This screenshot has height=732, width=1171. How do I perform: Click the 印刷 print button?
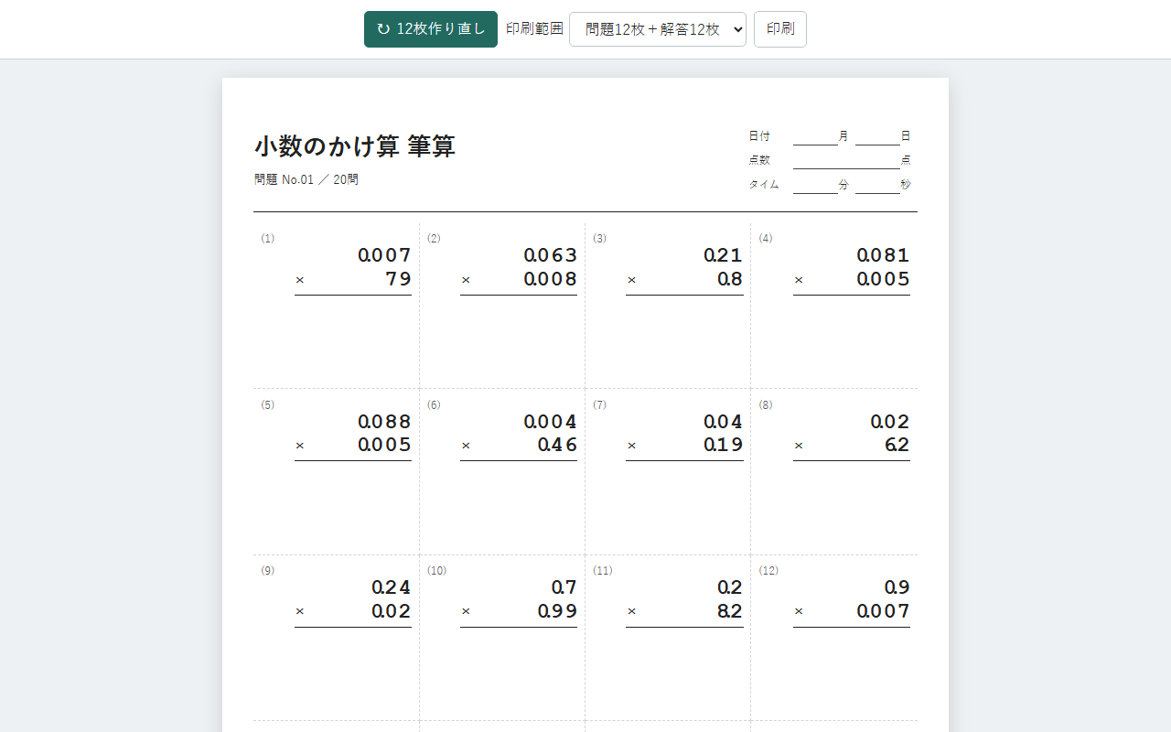[x=780, y=29]
